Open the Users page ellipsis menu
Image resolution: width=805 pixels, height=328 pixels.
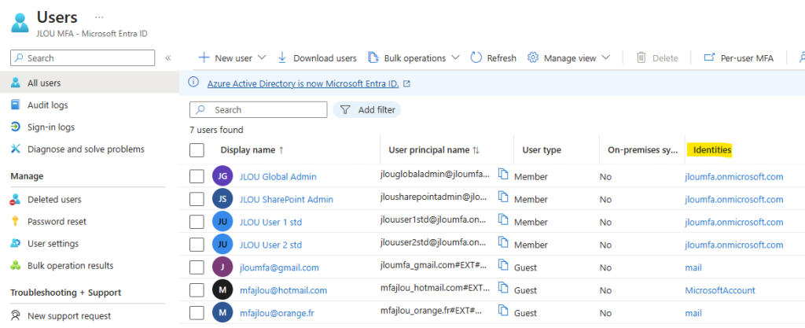pos(99,17)
